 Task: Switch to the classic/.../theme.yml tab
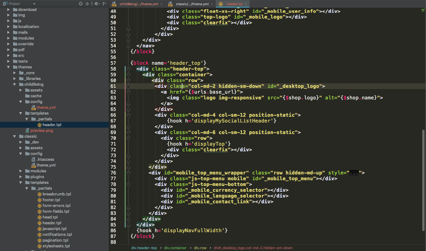click(192, 4)
